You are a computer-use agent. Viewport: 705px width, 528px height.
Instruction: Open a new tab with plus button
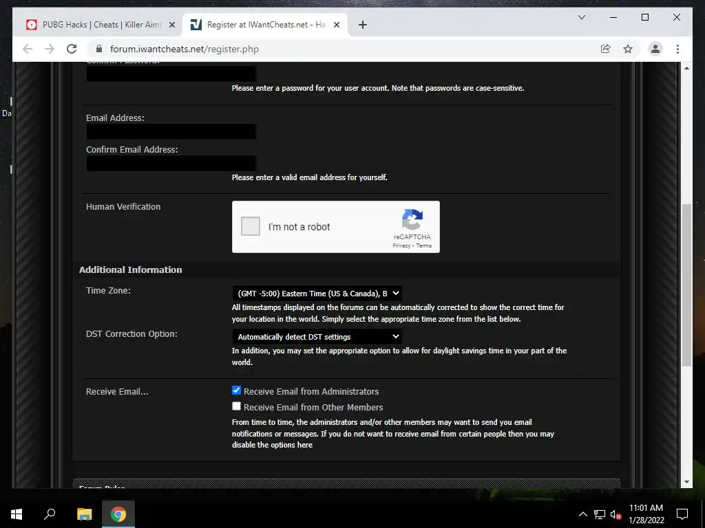[362, 25]
